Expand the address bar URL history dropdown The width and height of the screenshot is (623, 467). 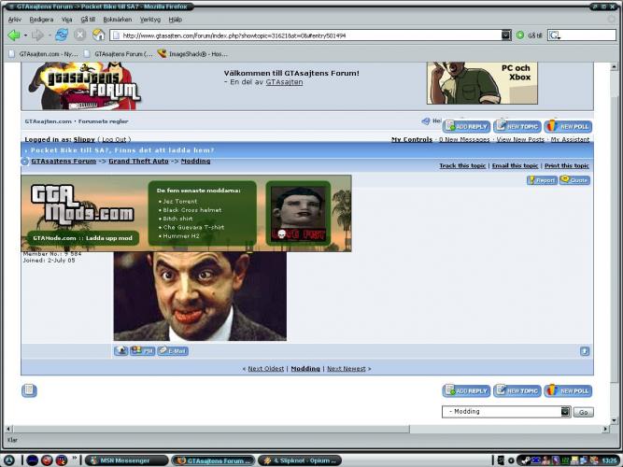[506, 35]
